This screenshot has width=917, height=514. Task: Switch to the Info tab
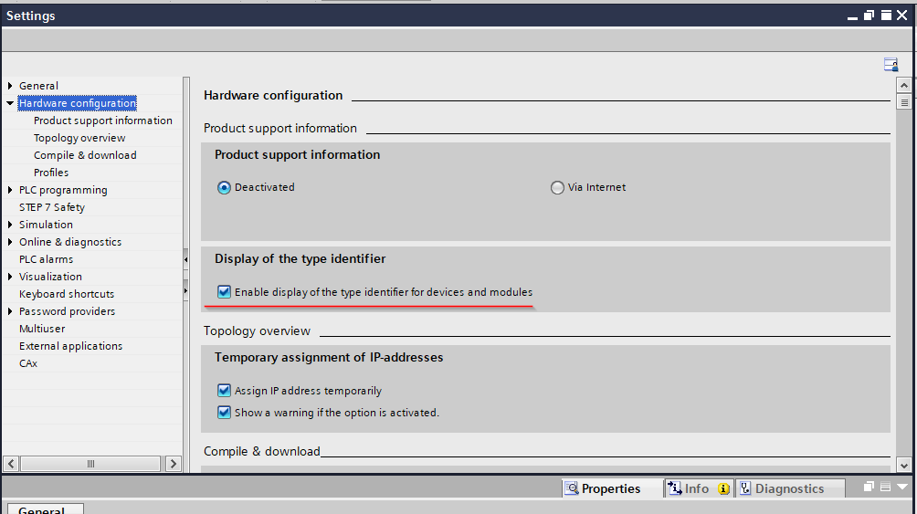coord(699,488)
